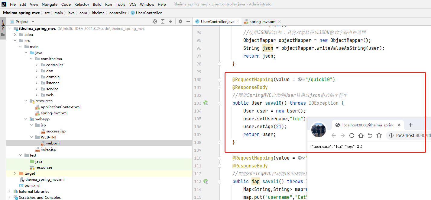Click browser bookmark star icon
Image resolution: width=431 pixels, height=200 pixels.
(379, 135)
